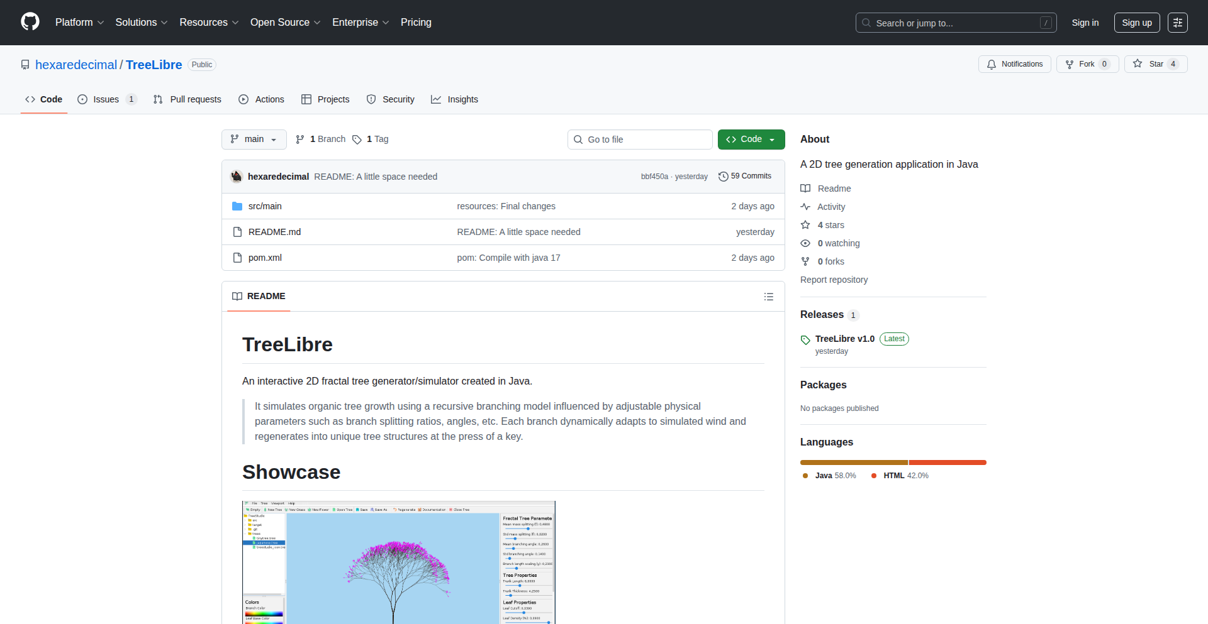This screenshot has height=624, width=1208.
Task: Toggle Notifications for this repository
Action: pos(1014,64)
